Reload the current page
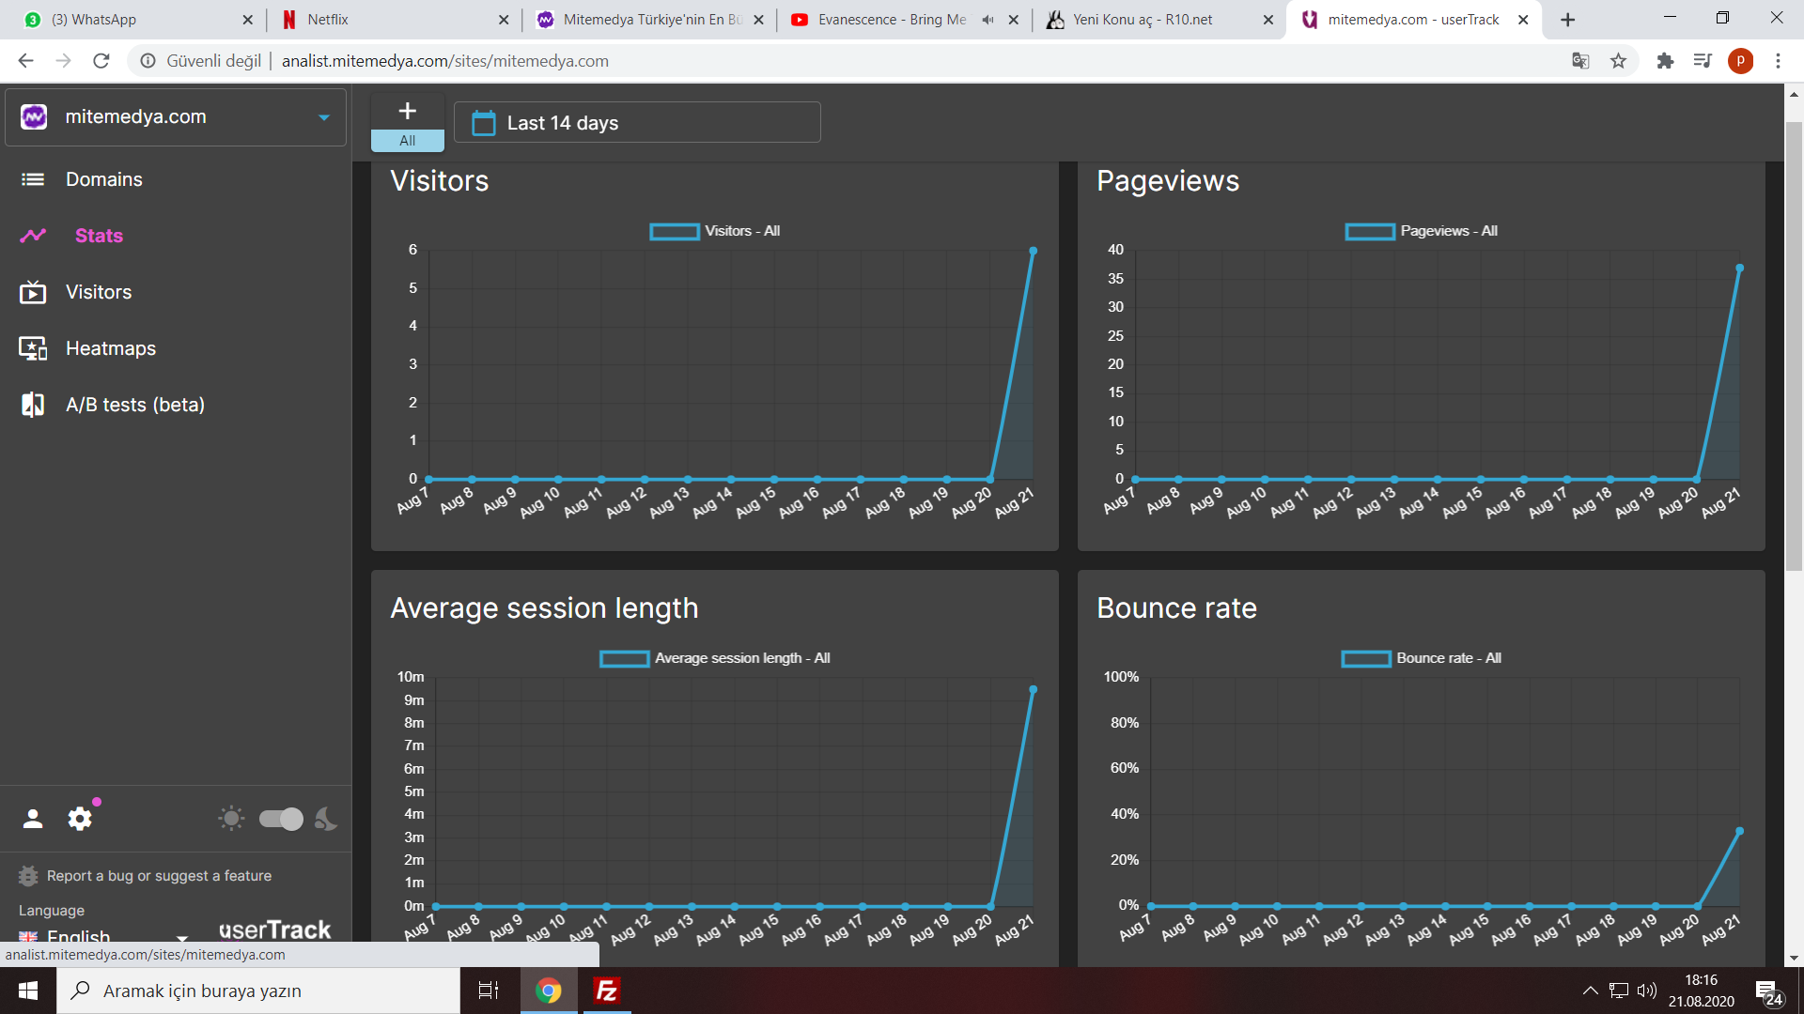This screenshot has height=1014, width=1804. pos(101,61)
